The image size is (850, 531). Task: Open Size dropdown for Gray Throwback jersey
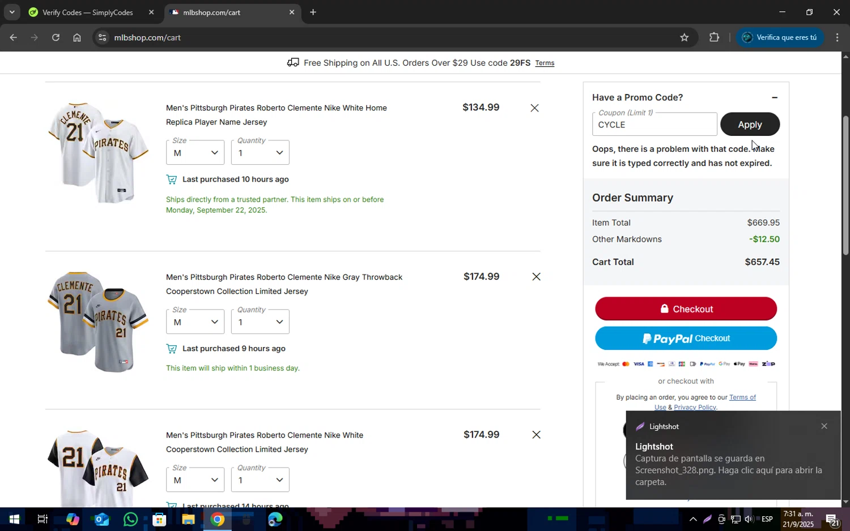pos(195,322)
